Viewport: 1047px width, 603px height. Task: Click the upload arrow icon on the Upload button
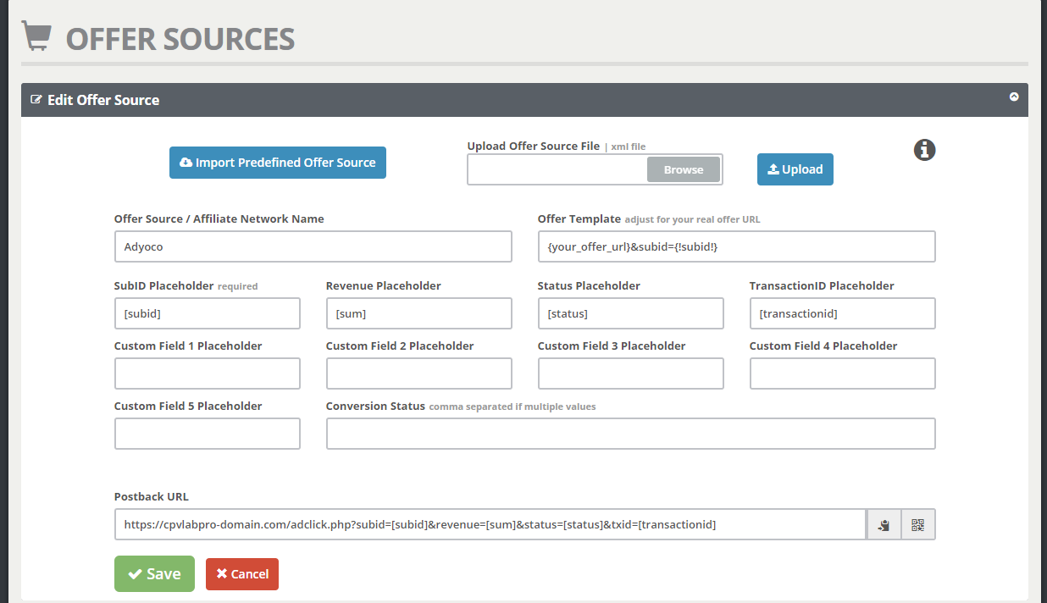click(773, 169)
